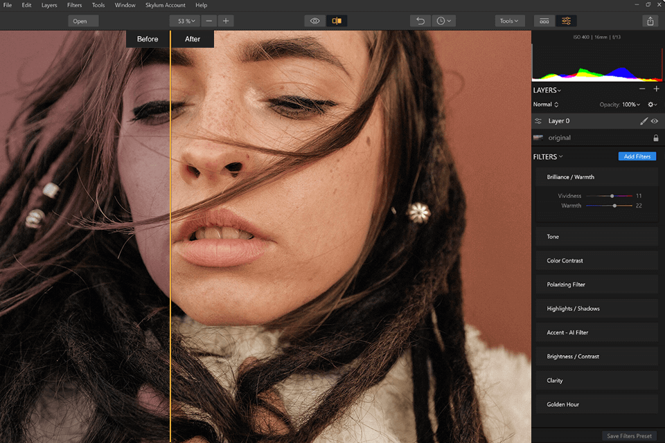Image resolution: width=665 pixels, height=443 pixels.
Task: Open the Filters menu
Action: [x=74, y=5]
